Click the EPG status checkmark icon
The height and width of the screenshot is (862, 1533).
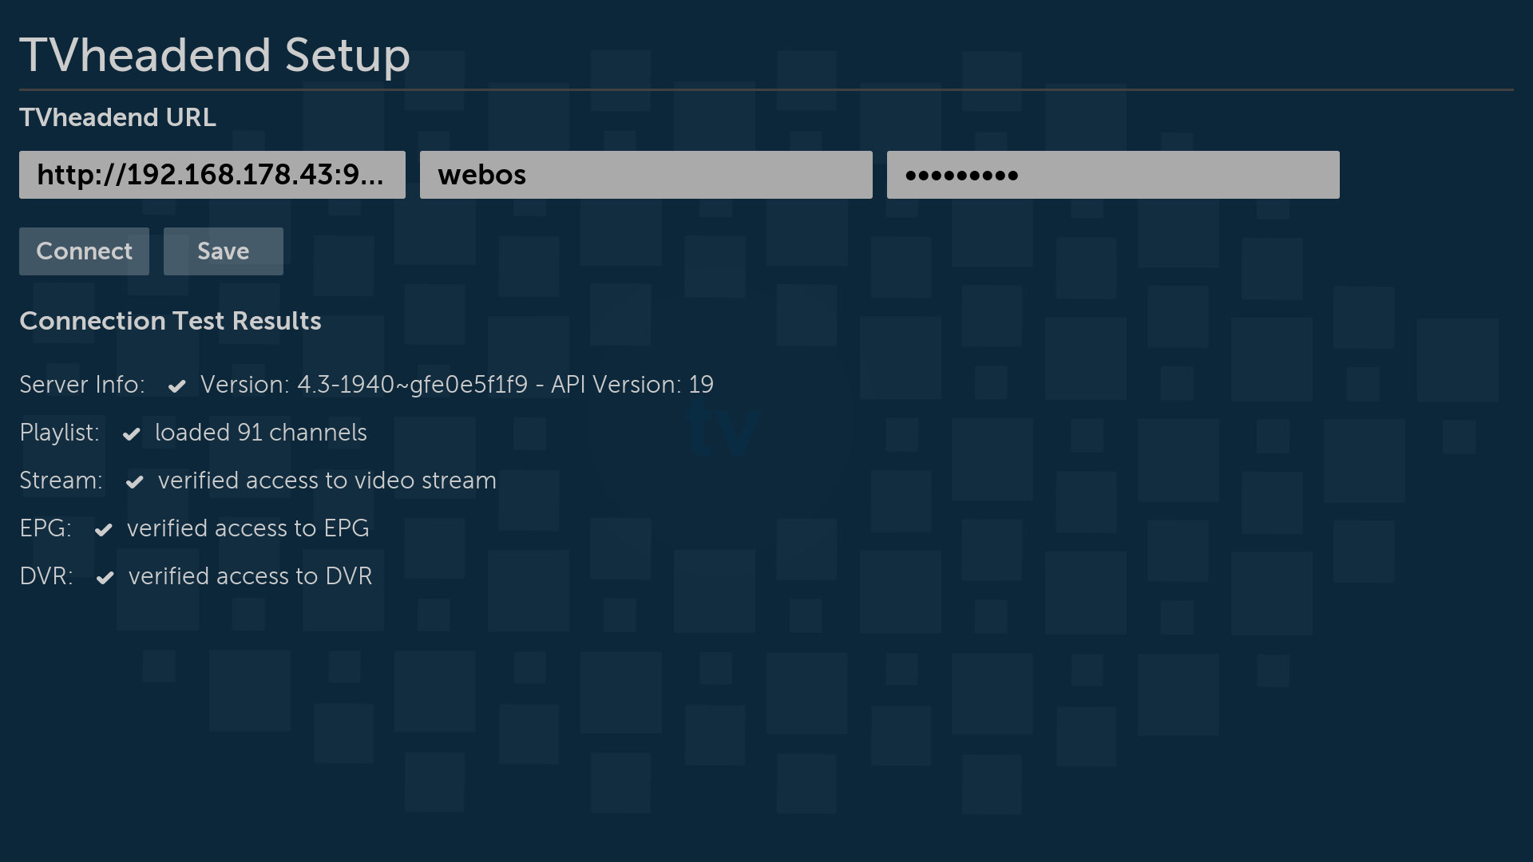pos(104,530)
